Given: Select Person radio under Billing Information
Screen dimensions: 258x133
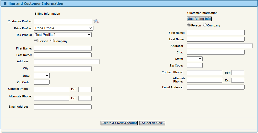Looking at the screenshot, I should click(36, 41).
